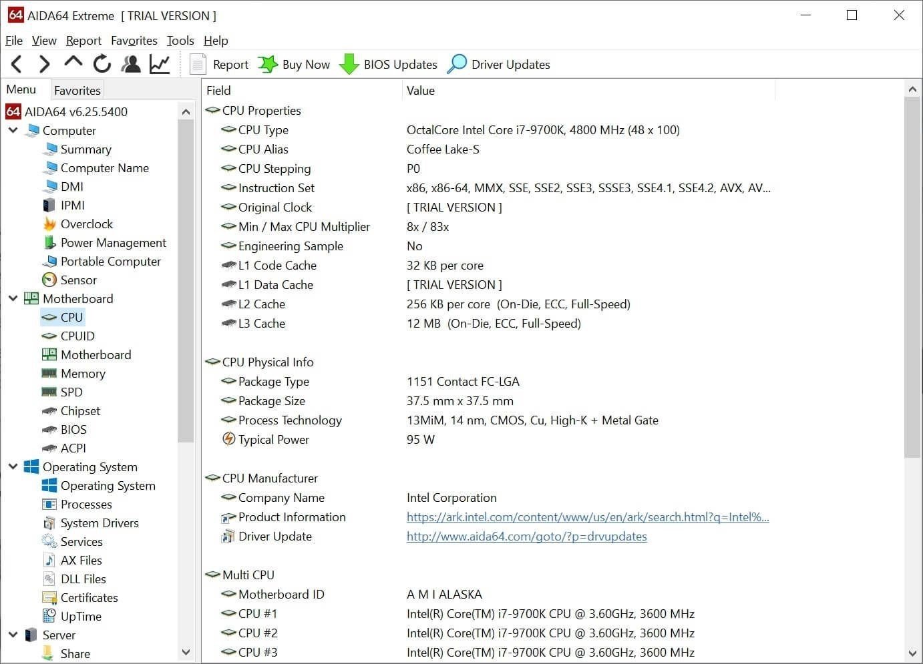The height and width of the screenshot is (664, 923).
Task: Click Driver Updates magnifier button
Action: pos(499,64)
